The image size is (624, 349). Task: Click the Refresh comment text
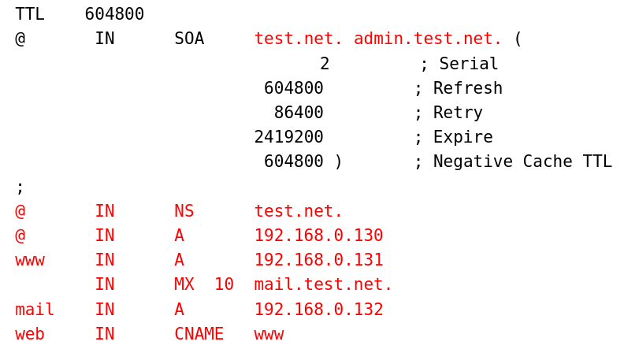(467, 88)
